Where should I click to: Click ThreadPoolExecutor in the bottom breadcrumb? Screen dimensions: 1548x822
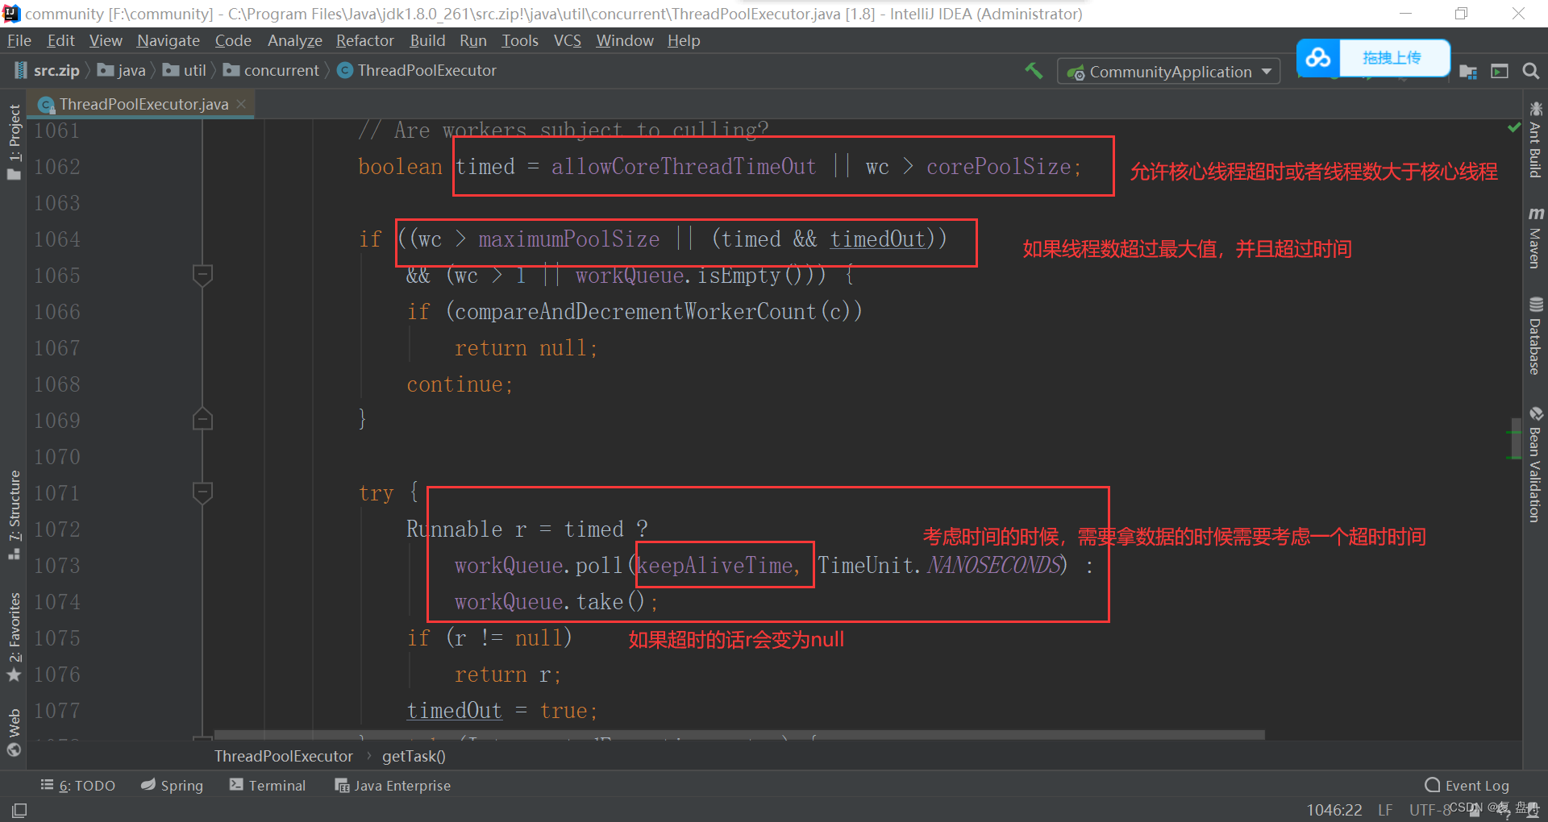[284, 756]
